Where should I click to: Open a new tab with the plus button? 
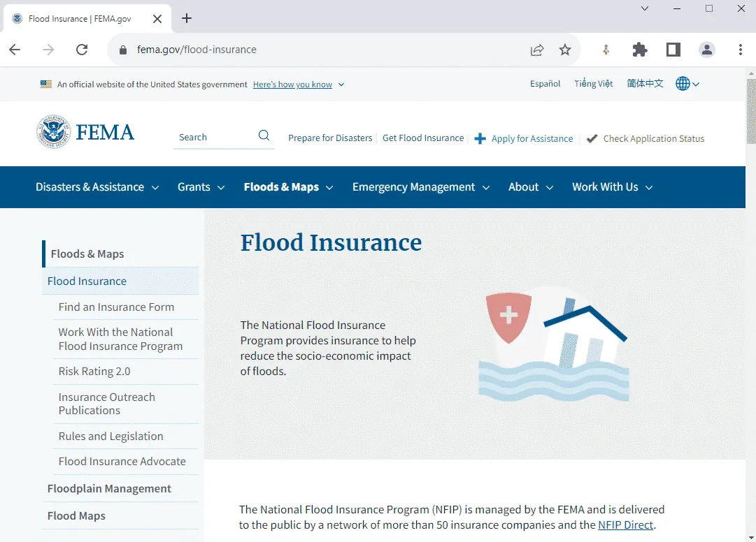[187, 18]
